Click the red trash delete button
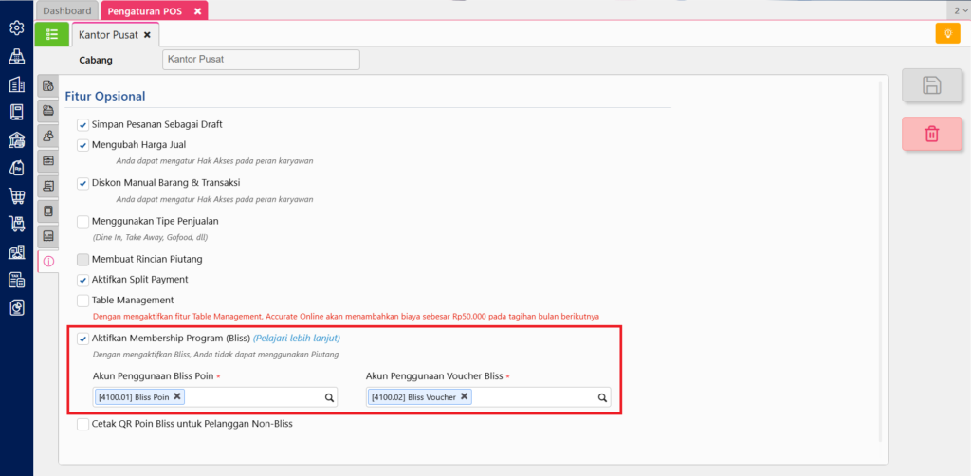Viewport: 971px width, 476px height. tap(931, 134)
